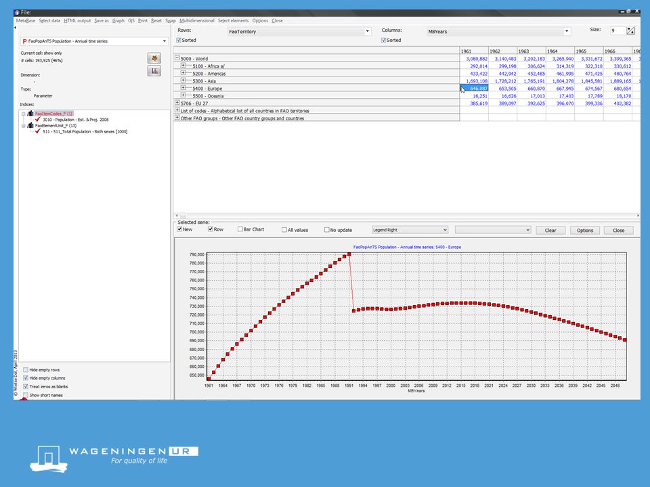The height and width of the screenshot is (487, 650).
Task: Click Close in the menu bar
Action: (x=278, y=21)
